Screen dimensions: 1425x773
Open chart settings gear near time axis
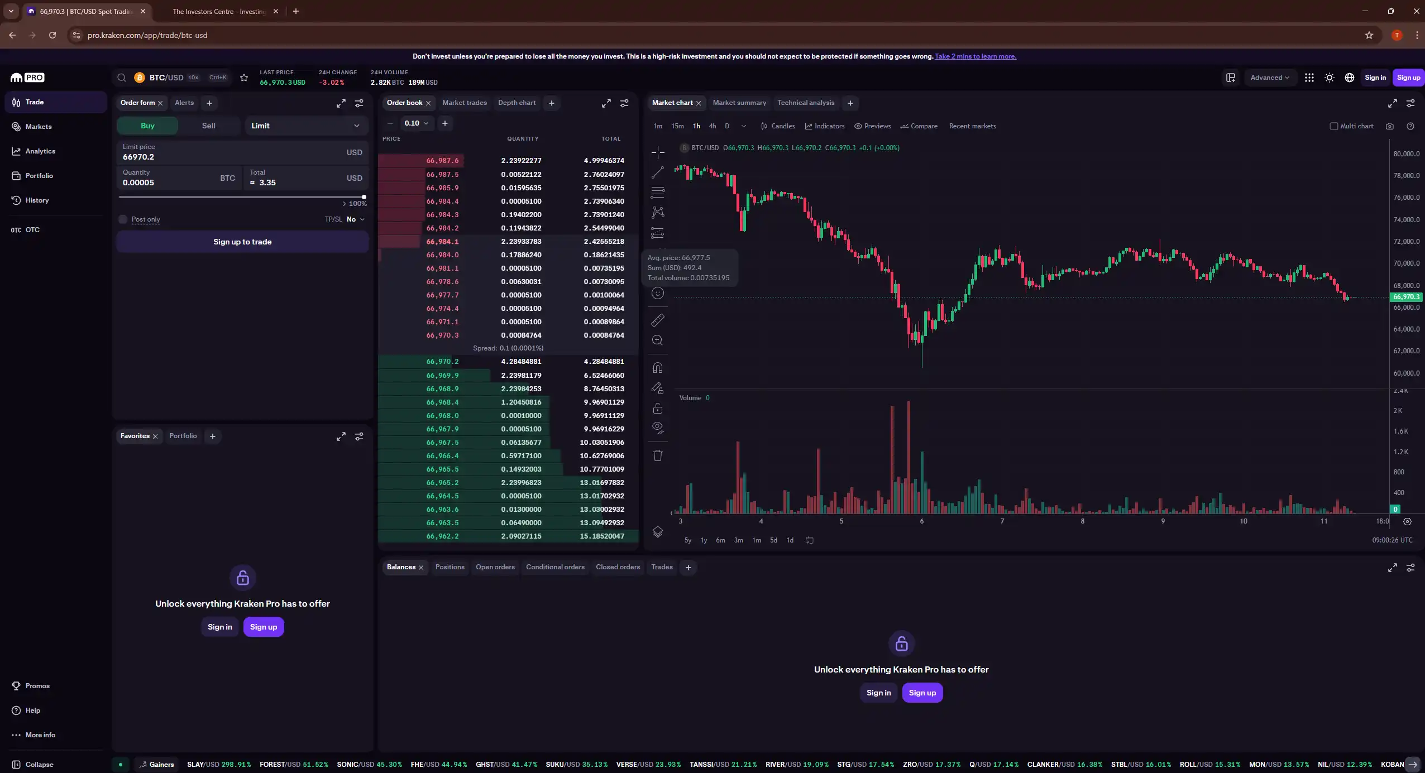(x=1408, y=521)
